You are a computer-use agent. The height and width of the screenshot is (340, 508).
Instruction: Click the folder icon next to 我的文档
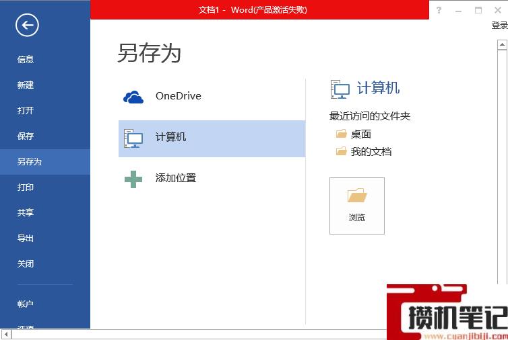[x=341, y=151]
